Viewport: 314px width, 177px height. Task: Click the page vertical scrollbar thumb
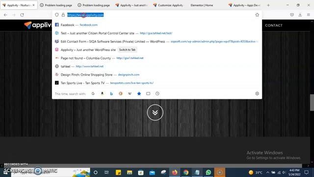[312, 102]
